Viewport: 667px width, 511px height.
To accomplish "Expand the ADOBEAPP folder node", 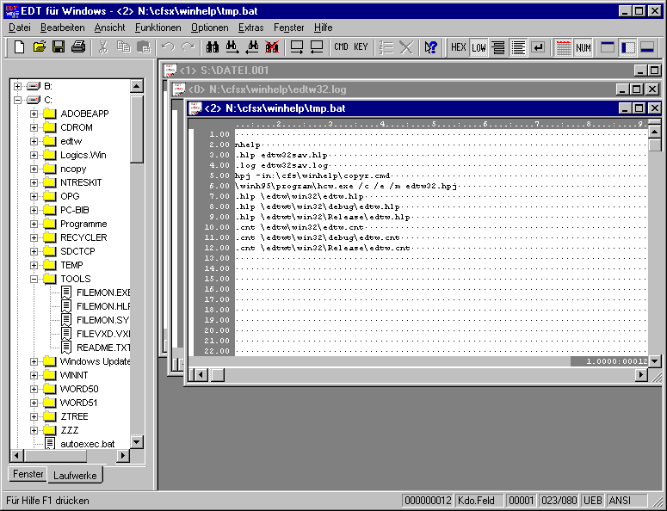I will pyautogui.click(x=34, y=114).
